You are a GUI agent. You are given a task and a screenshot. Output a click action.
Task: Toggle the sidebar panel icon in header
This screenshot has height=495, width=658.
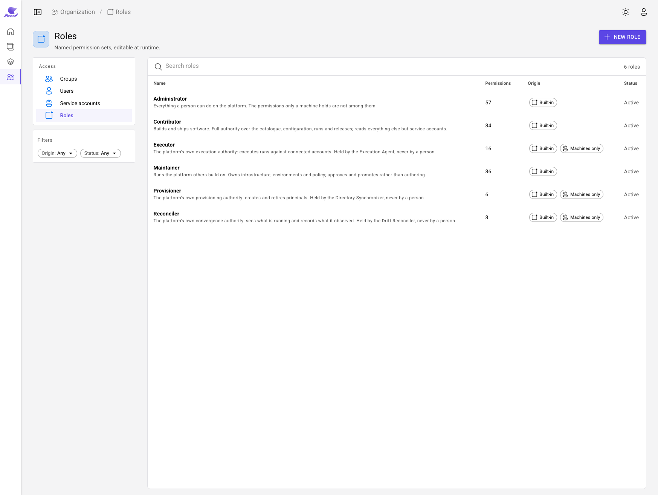(x=38, y=12)
